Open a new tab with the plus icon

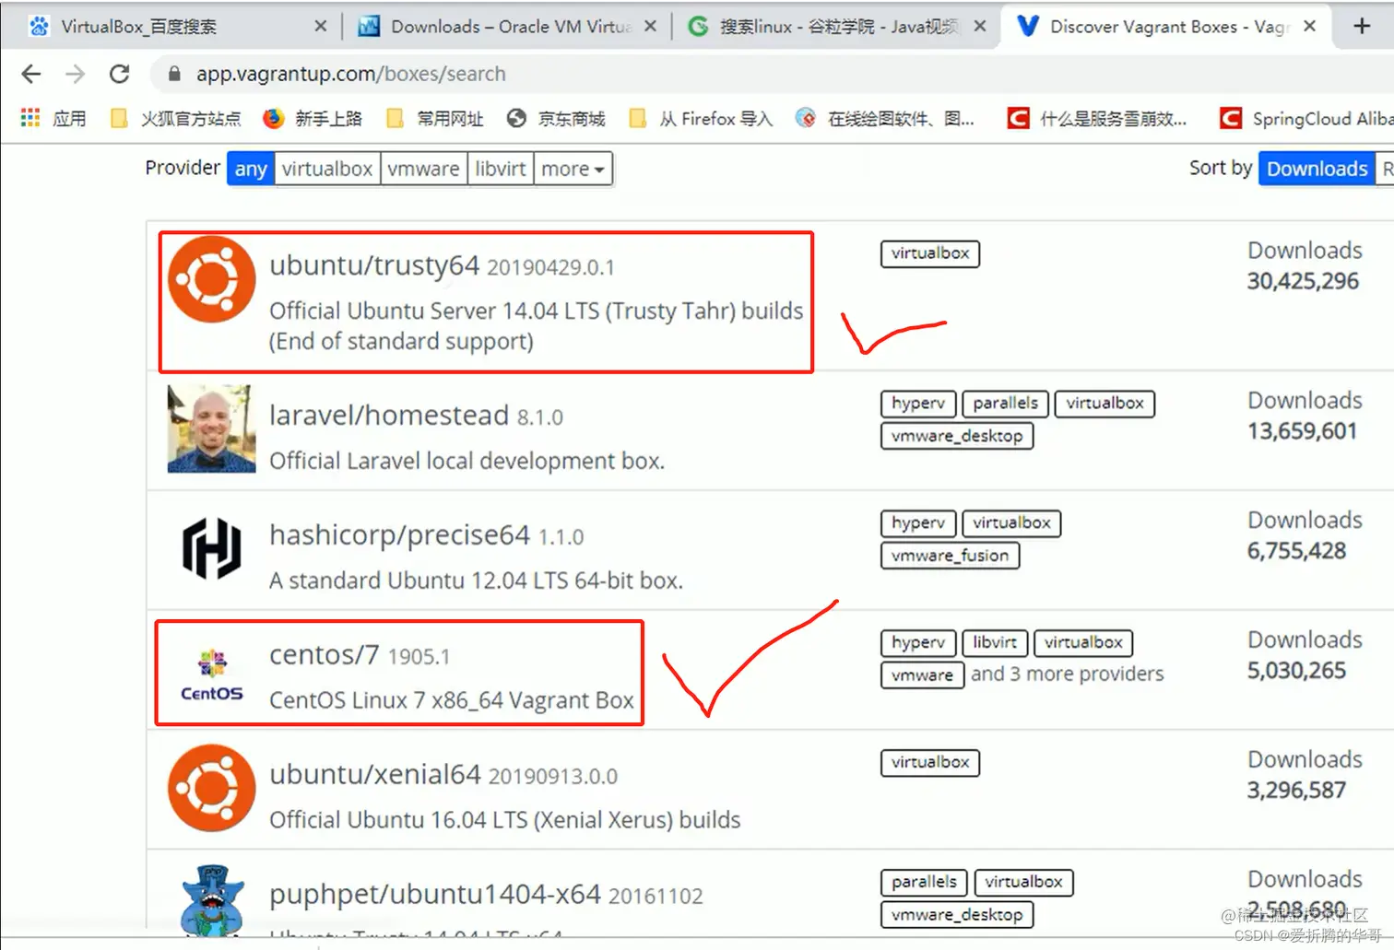(x=1362, y=27)
